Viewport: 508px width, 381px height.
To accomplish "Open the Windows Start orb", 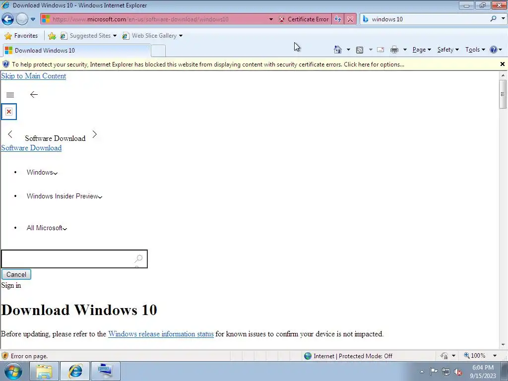I will click(x=13, y=371).
